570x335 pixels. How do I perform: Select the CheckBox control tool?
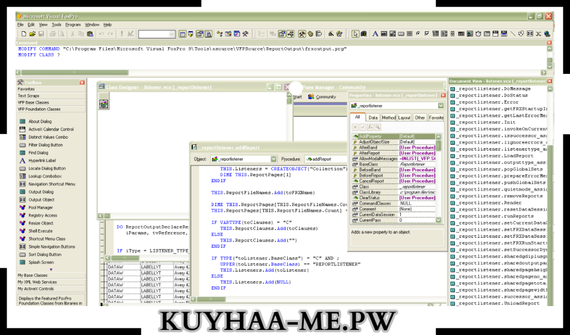point(427,34)
